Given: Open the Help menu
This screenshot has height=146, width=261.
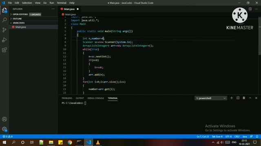Looking at the screenshot, I should [72, 3].
